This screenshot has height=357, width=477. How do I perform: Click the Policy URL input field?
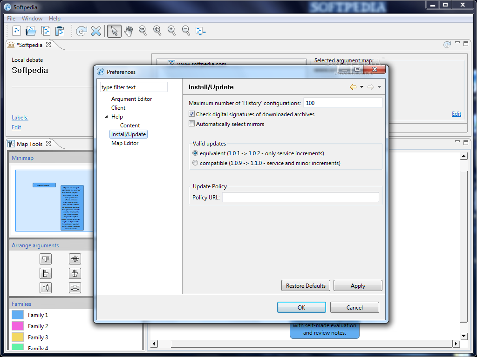[300, 197]
